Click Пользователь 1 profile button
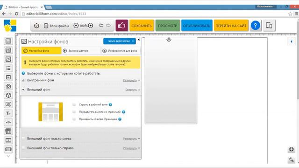Image resolution: width=299 pixels, height=168 pixels. 266,7
